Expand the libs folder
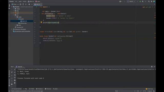The height and width of the screenshot is (92, 164). coord(13,11)
